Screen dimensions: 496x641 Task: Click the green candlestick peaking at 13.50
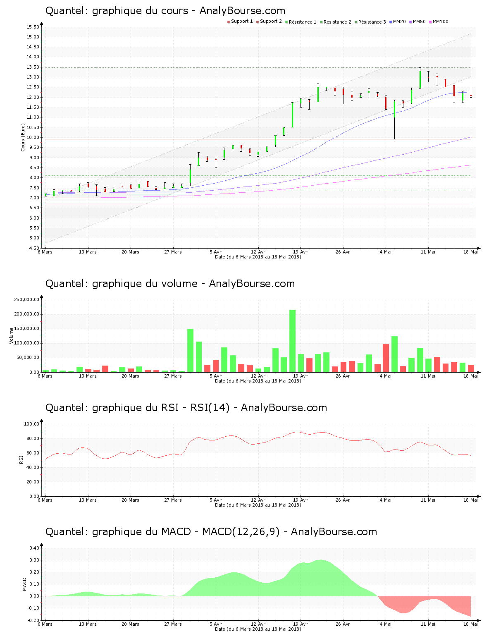[420, 79]
